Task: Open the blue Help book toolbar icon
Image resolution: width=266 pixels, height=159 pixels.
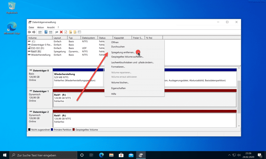Action: point(46,32)
